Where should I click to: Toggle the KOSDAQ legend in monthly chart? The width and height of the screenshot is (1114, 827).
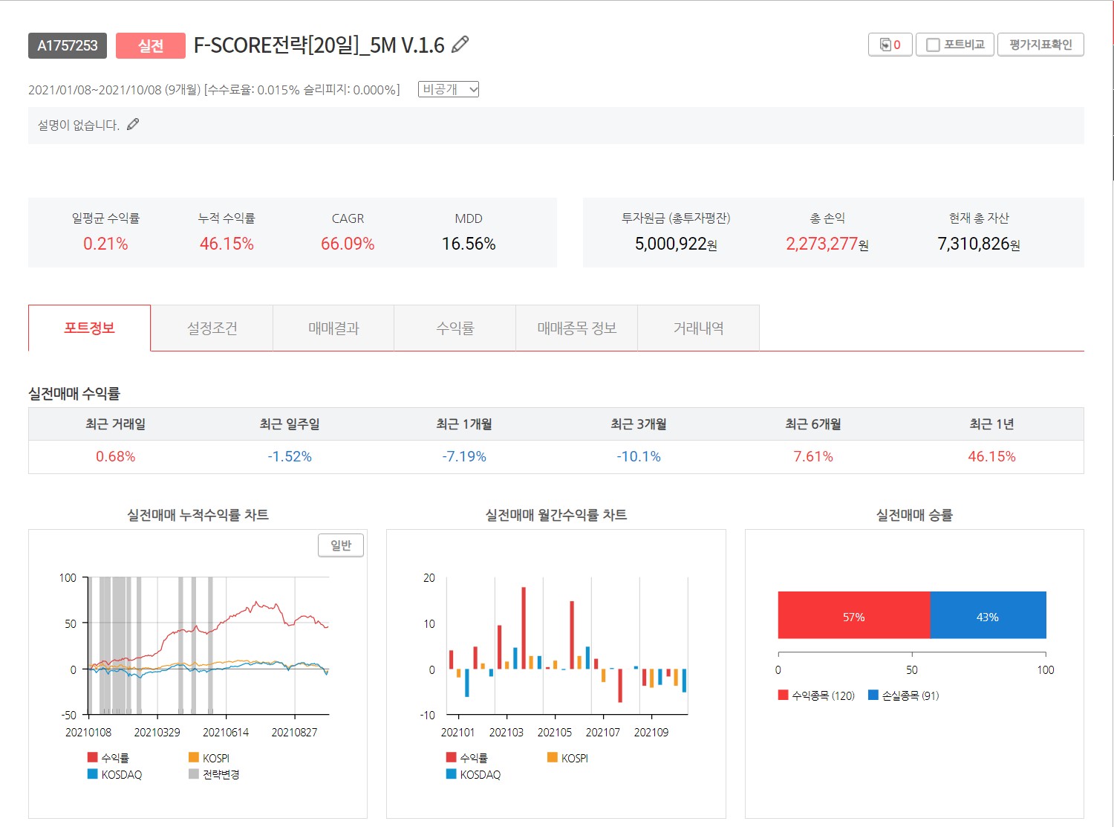(x=473, y=774)
